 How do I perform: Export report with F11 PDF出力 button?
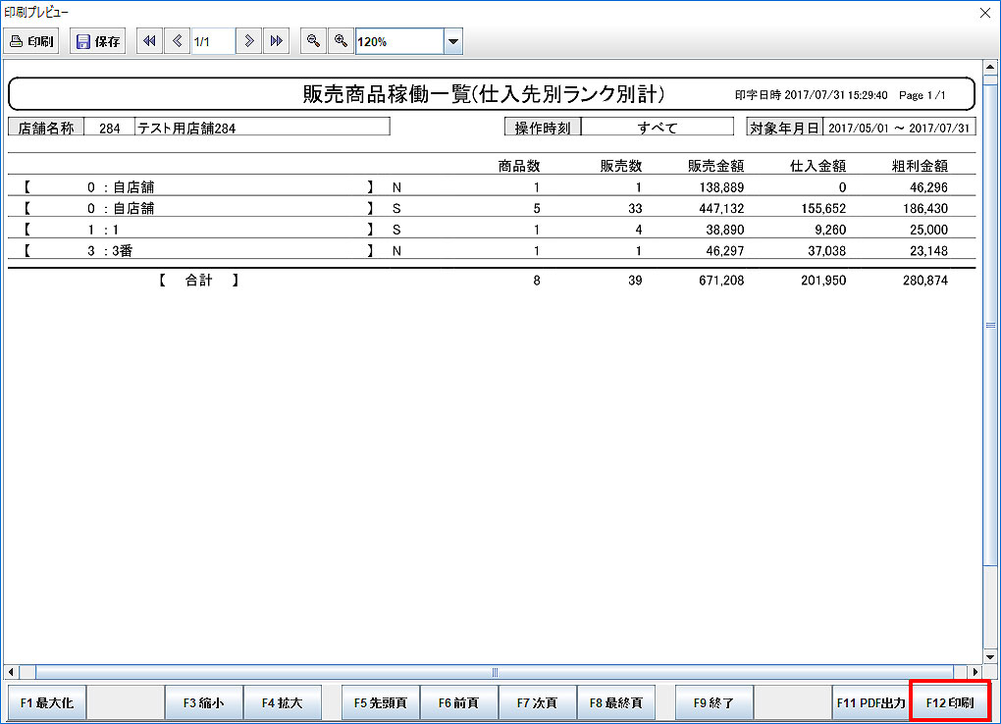coord(870,703)
